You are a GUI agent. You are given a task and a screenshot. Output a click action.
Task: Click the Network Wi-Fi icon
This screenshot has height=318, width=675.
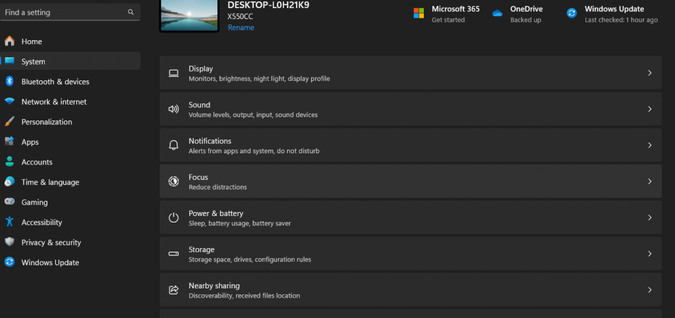(x=9, y=101)
